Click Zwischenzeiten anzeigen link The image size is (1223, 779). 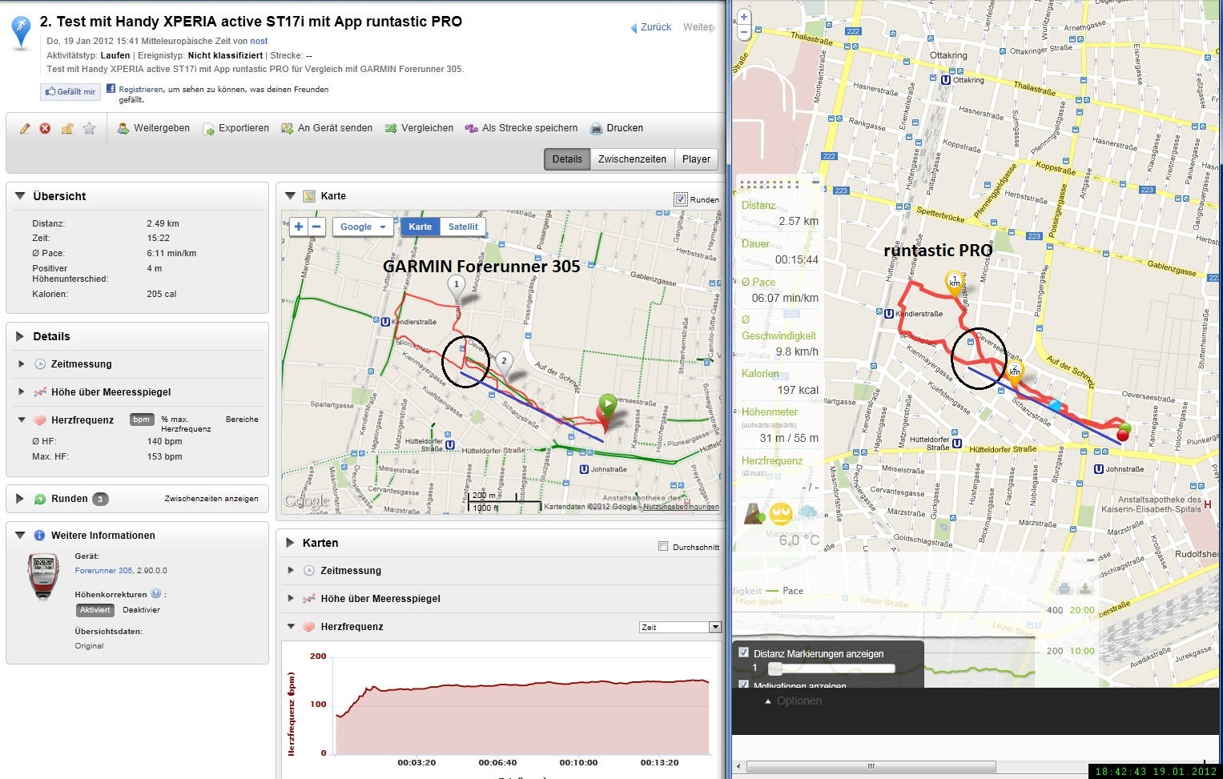click(x=211, y=499)
